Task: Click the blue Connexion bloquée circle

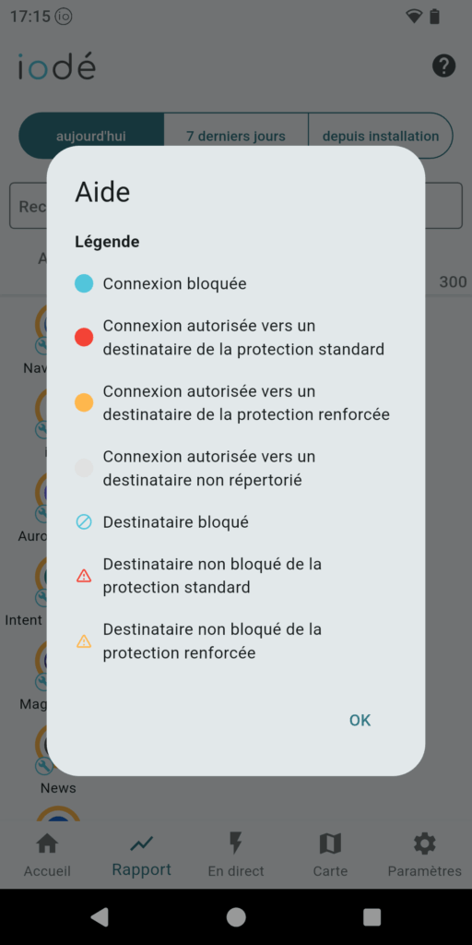Action: coord(84,283)
